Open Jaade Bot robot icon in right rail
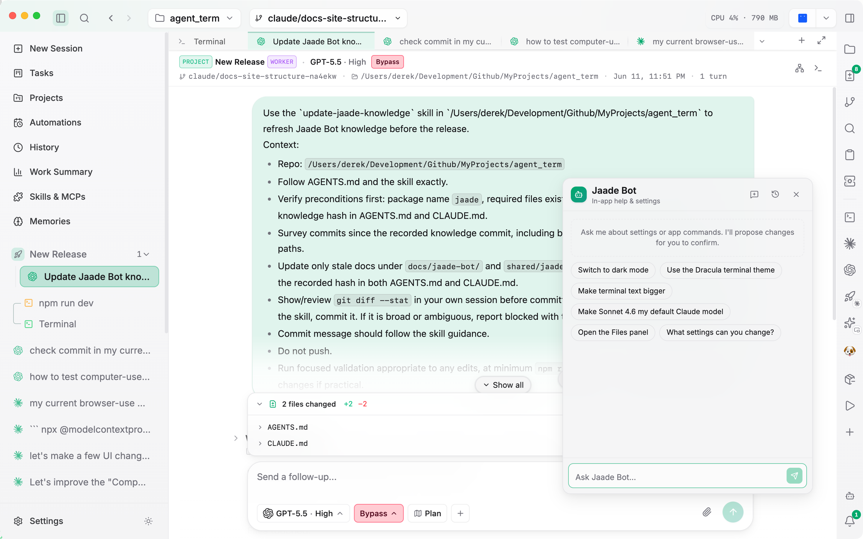The height and width of the screenshot is (539, 863). [x=850, y=496]
